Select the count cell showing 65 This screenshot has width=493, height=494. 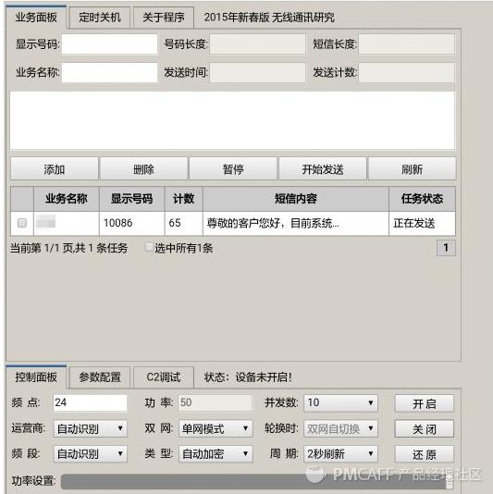coord(184,223)
